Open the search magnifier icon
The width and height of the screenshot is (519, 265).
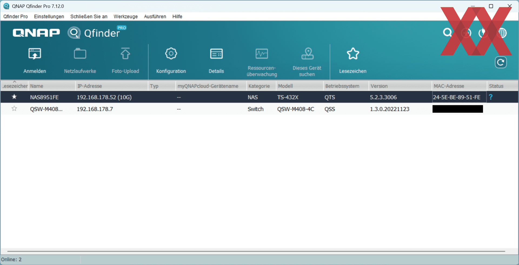point(447,33)
